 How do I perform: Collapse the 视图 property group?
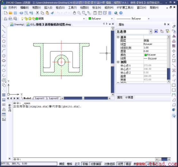(118, 62)
